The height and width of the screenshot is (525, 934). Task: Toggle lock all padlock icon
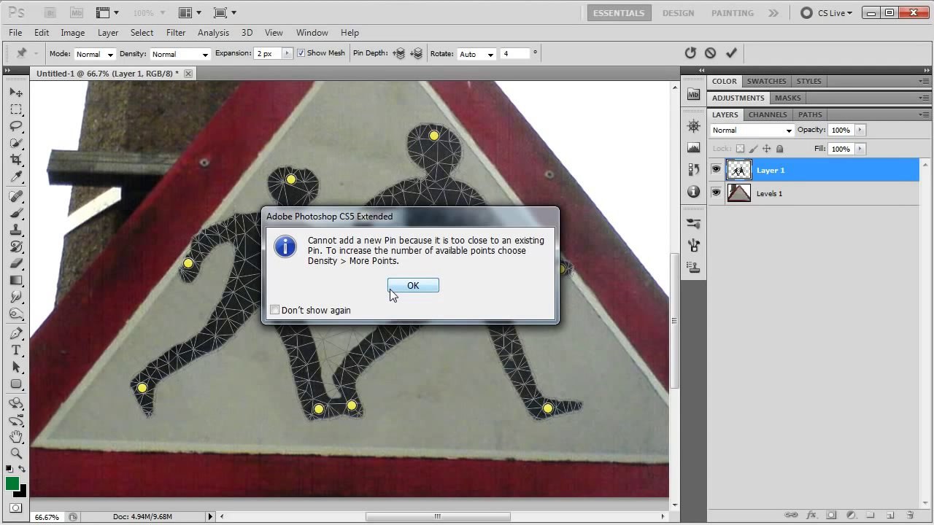coord(779,149)
